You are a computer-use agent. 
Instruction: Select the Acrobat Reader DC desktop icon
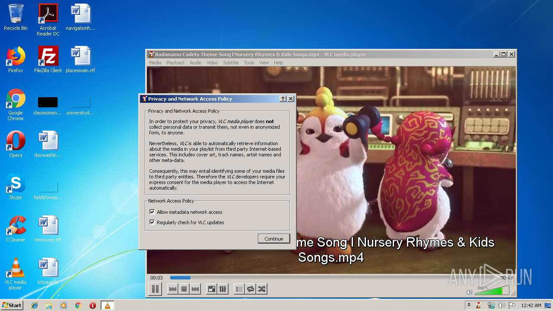pos(48,19)
